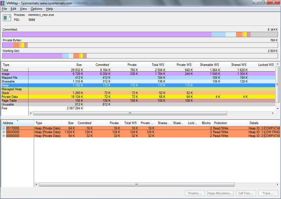Screen dimensions: 281x199
Task: Click summary horizontal scrollbar right arrow
Action: (273, 113)
